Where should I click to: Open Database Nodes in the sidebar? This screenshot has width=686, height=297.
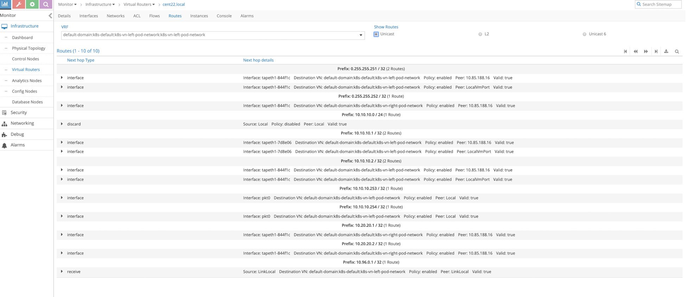[27, 102]
